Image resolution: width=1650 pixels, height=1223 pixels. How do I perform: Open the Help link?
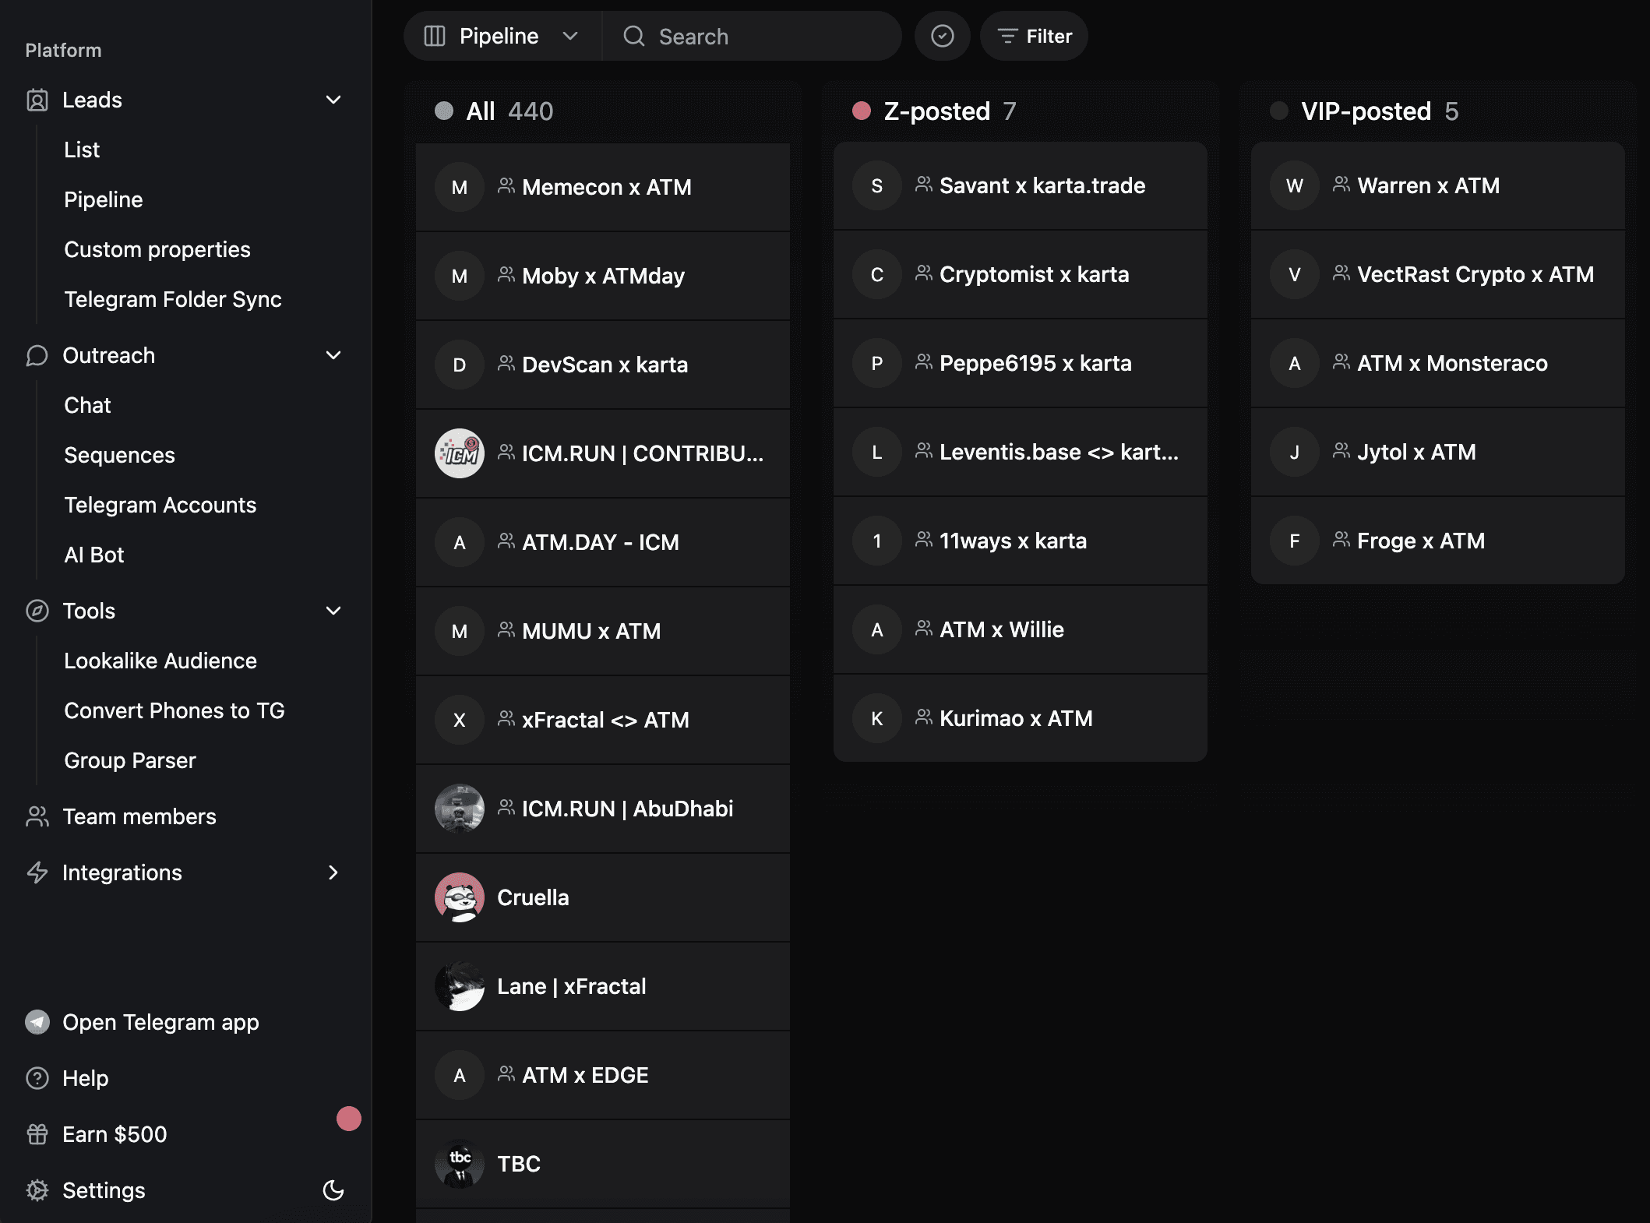85,1078
